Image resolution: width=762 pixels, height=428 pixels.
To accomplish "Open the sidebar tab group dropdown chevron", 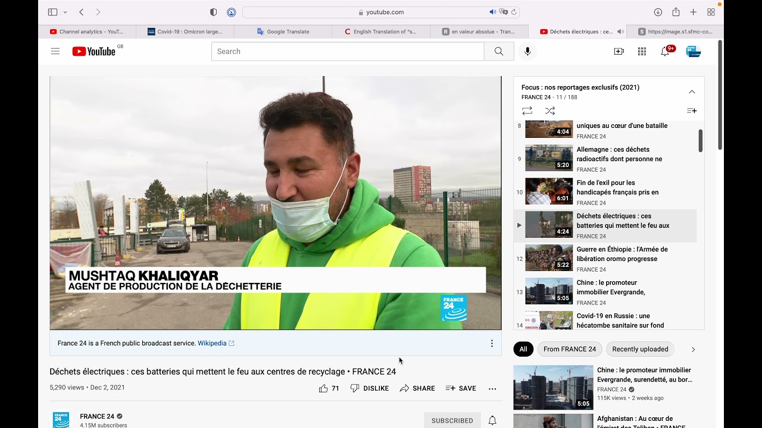I will tap(65, 12).
